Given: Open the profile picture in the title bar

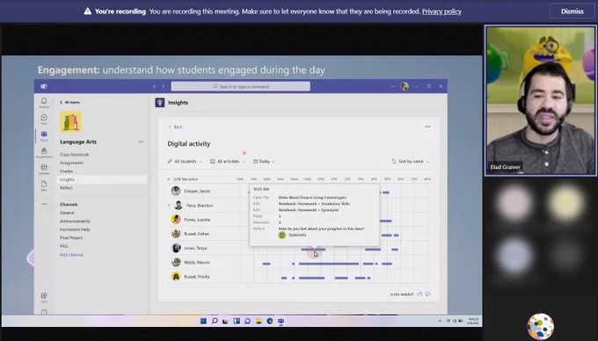Looking at the screenshot, I should coord(405,86).
